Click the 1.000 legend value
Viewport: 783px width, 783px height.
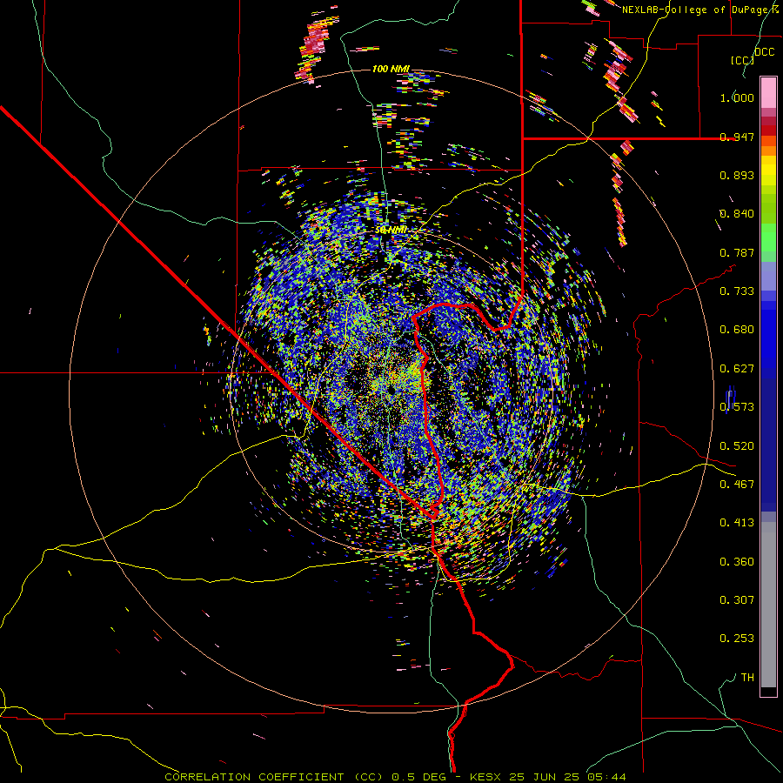pos(737,97)
